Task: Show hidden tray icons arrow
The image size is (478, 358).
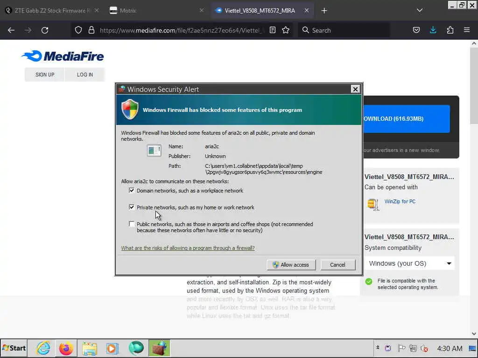Action: point(378,348)
